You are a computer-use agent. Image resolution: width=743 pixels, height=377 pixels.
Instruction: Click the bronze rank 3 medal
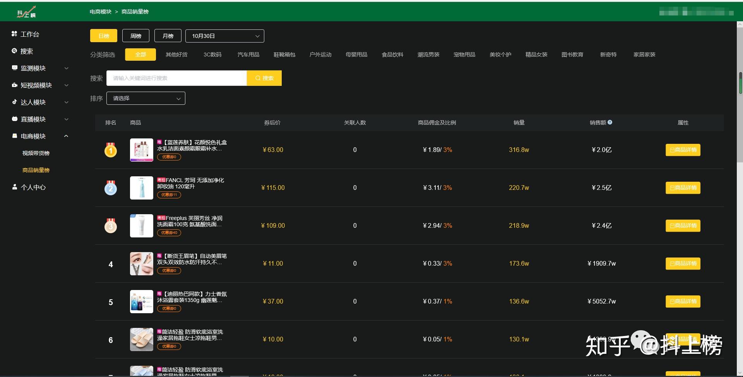(x=111, y=226)
